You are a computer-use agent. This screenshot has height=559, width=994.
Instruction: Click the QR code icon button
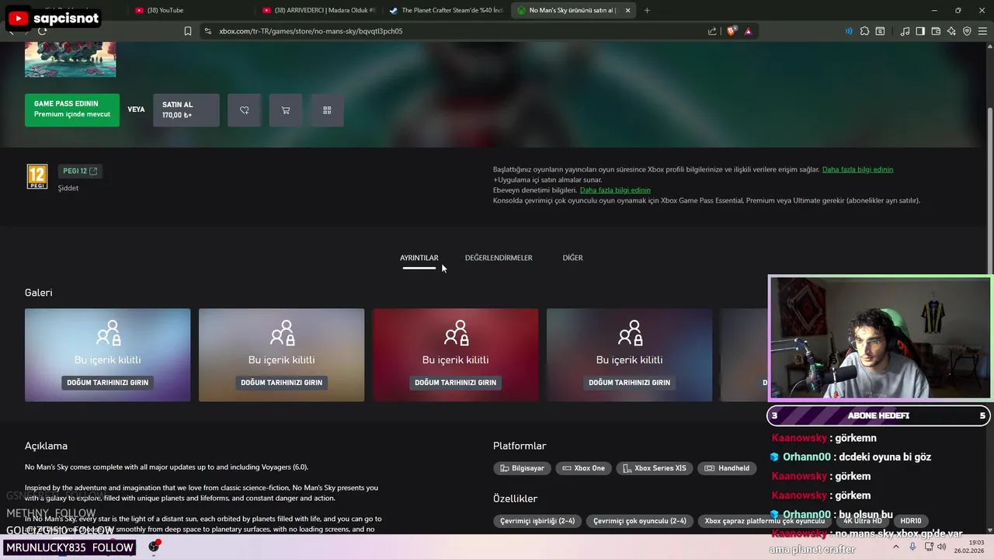tap(327, 110)
